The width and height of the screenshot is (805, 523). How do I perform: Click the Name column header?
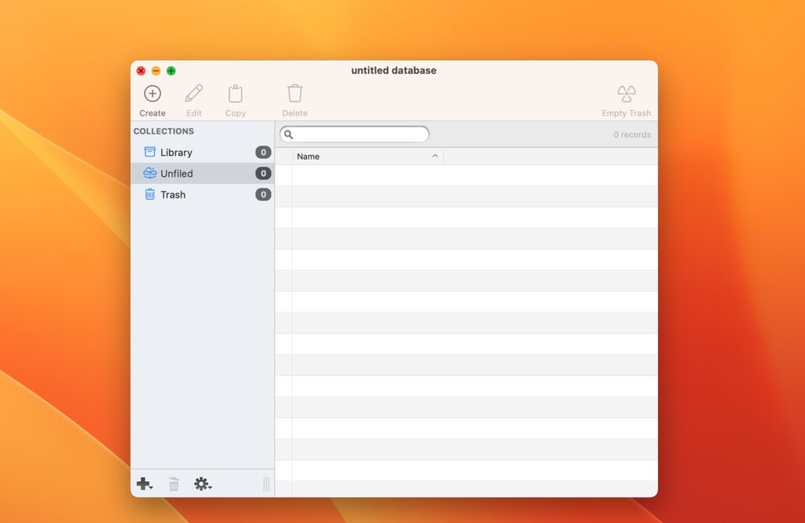[308, 156]
